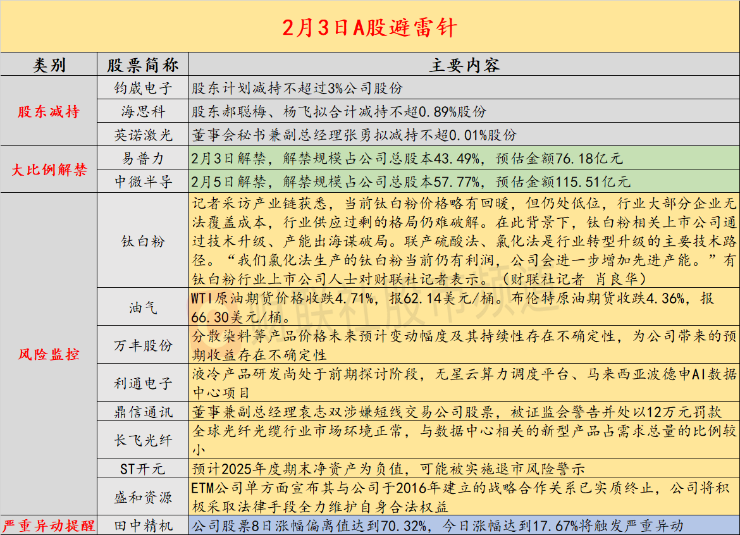Click the 大比例解禁 category cell

(x=49, y=170)
